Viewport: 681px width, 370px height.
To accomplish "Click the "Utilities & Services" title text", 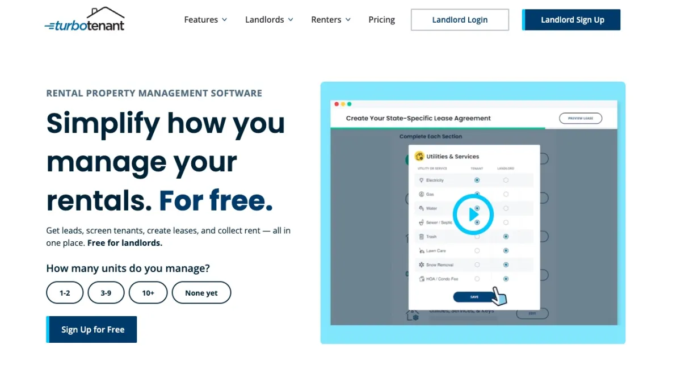I will click(x=453, y=157).
